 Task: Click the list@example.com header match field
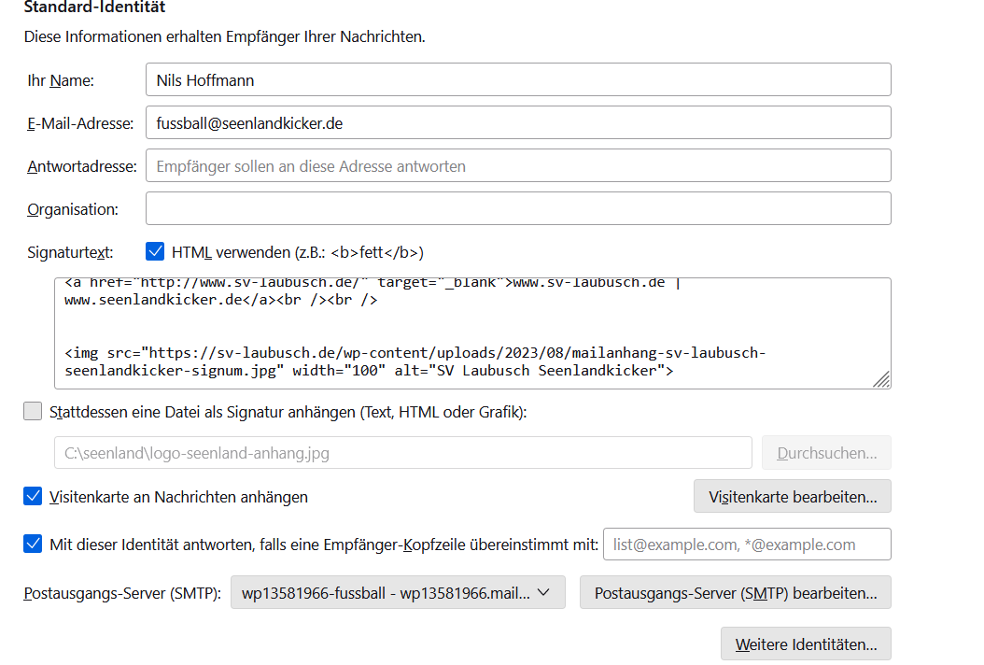click(747, 545)
